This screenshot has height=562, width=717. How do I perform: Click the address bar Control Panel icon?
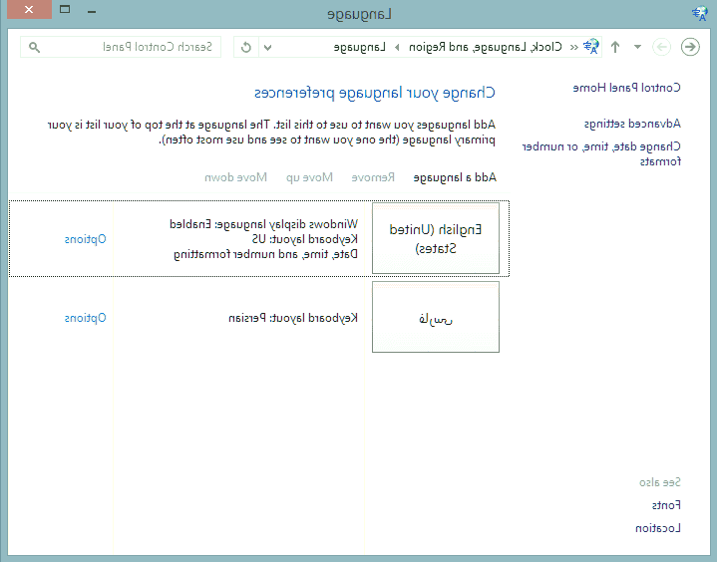[590, 47]
